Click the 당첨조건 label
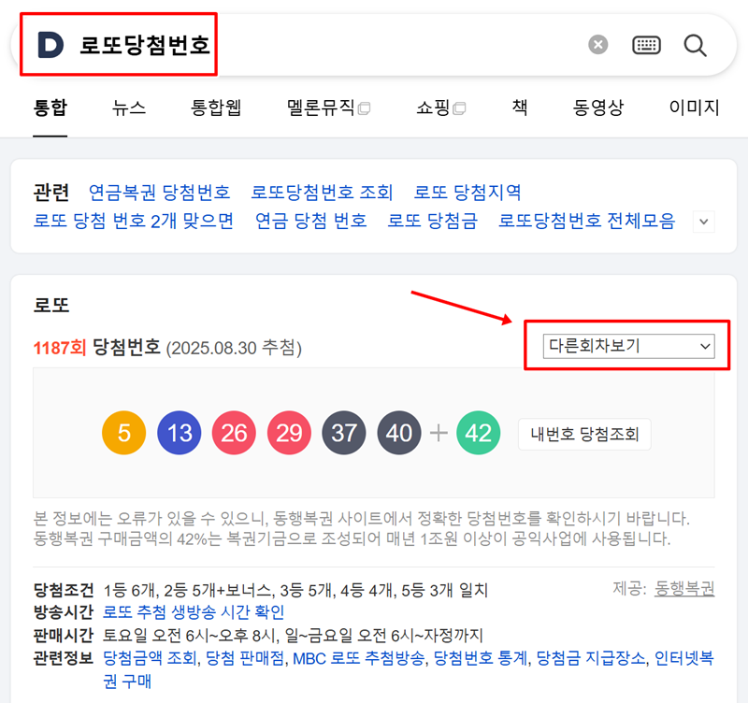Image resolution: width=748 pixels, height=703 pixels. point(64,591)
